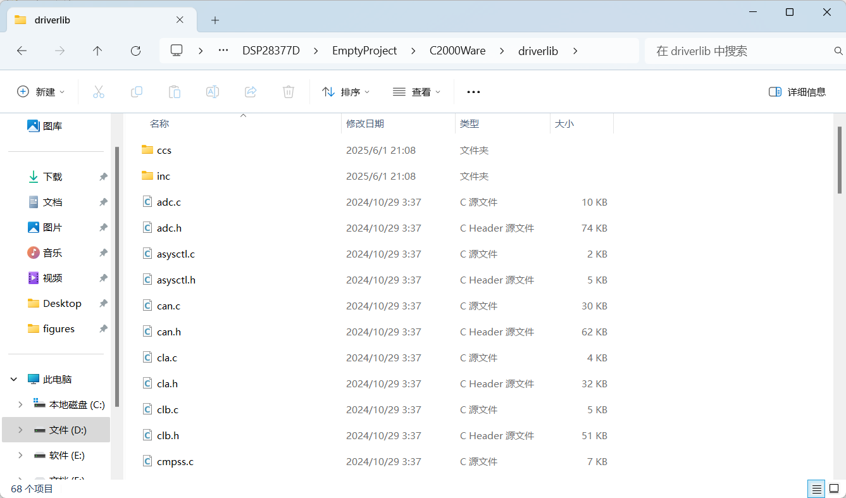This screenshot has height=498, width=846.
Task: Enable details view from the status bar
Action: point(816,489)
